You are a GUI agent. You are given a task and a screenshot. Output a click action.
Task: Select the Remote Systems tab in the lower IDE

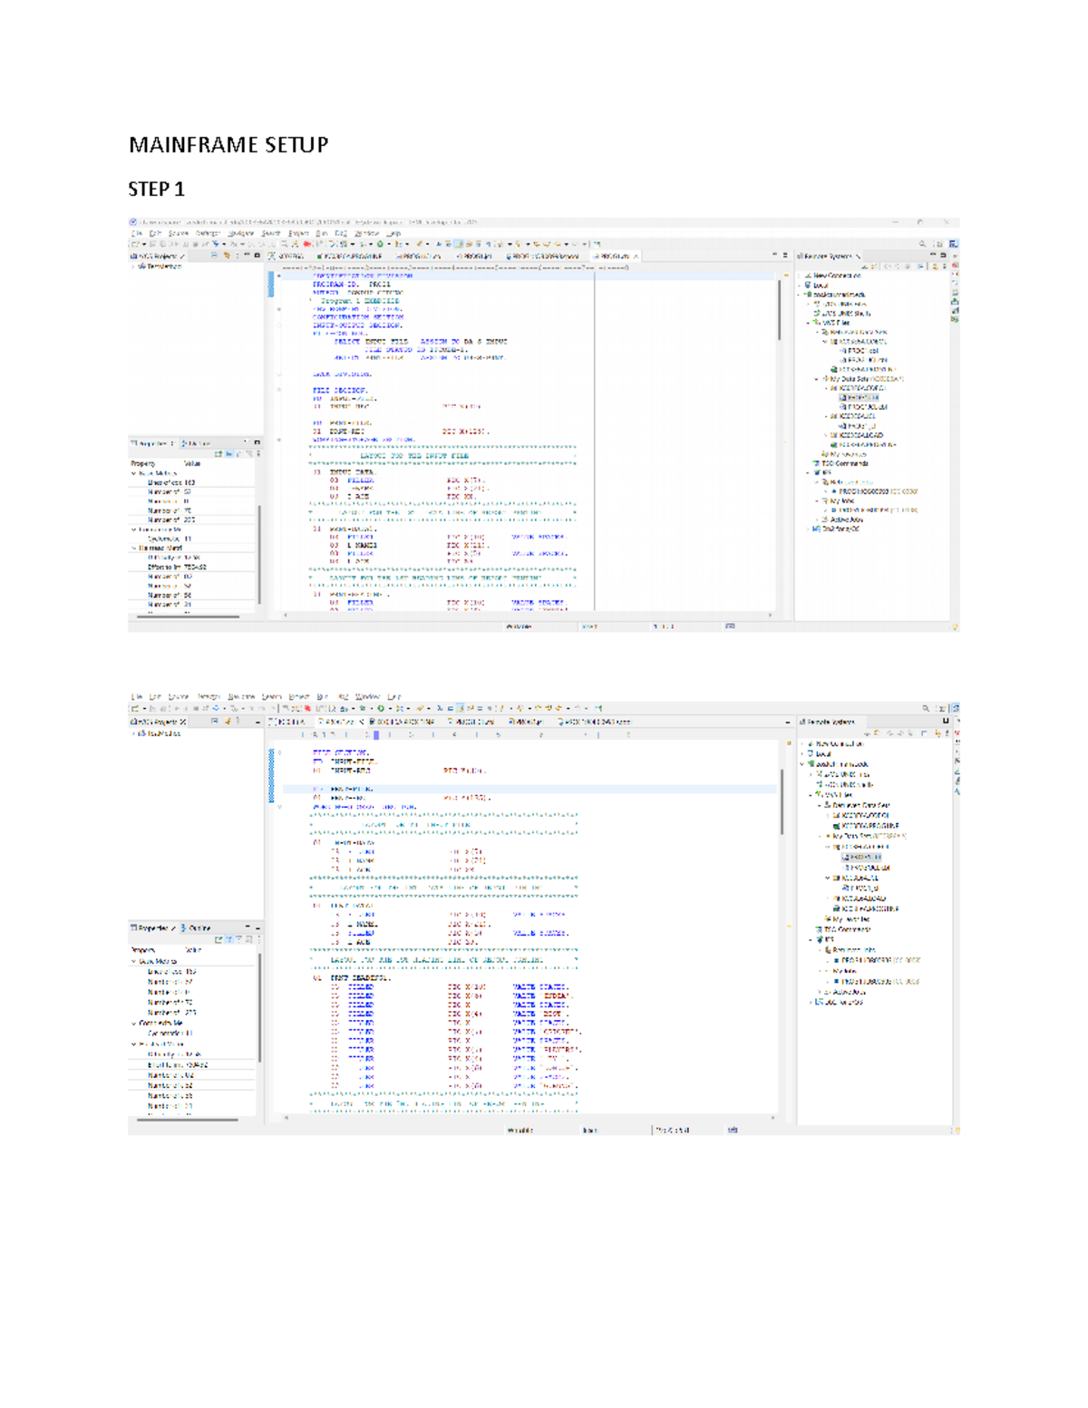(830, 722)
